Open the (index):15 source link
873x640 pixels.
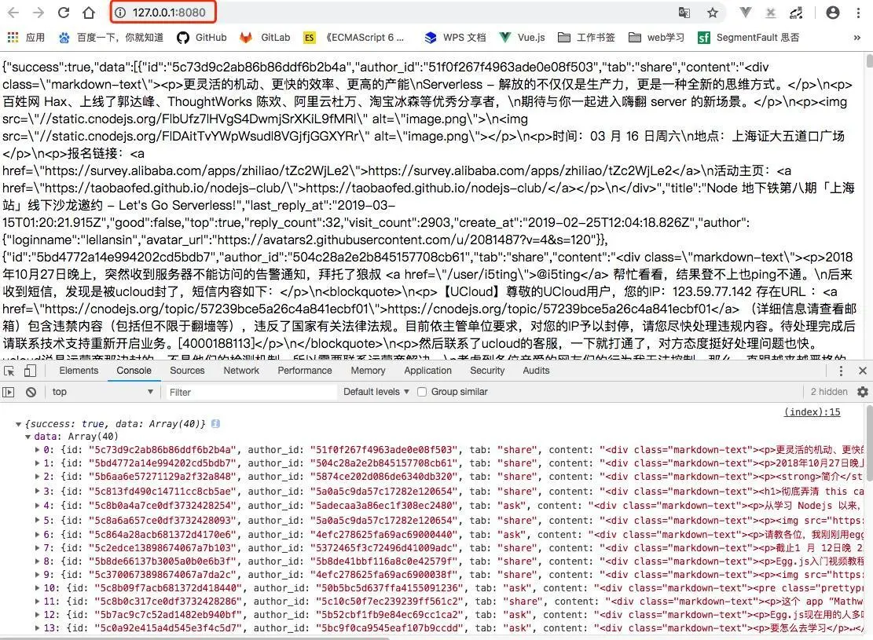(812, 411)
